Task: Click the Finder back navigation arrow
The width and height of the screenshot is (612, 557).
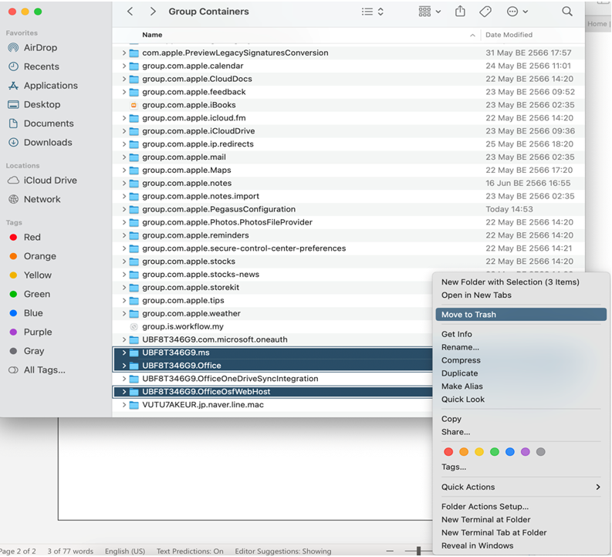Action: click(130, 12)
